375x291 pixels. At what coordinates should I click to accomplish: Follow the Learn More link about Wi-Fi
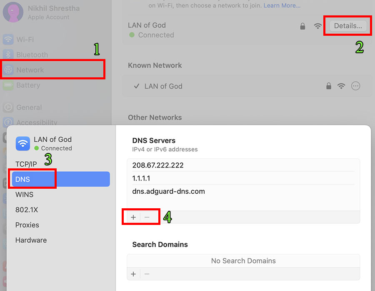(x=282, y=5)
